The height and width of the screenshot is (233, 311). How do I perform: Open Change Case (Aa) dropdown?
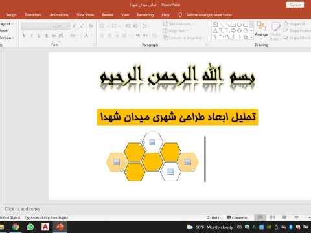pos(74,36)
